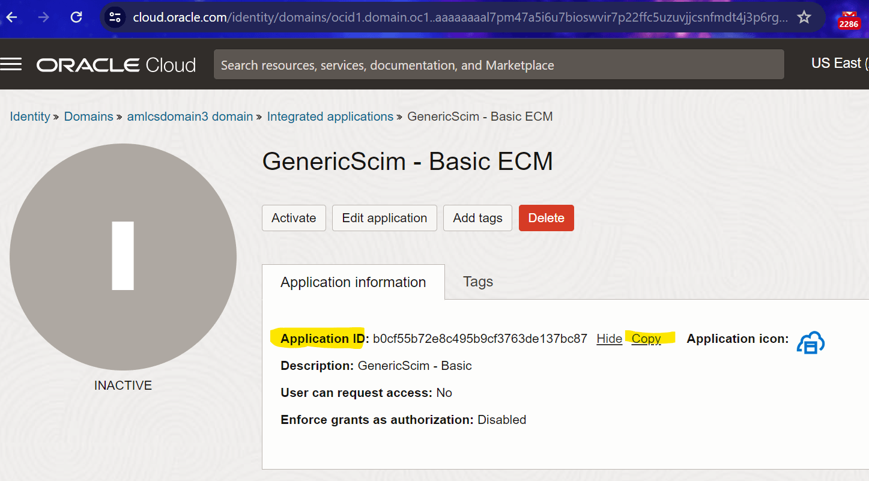Navigate to amlcsdomain3 domain breadcrumb

point(190,116)
